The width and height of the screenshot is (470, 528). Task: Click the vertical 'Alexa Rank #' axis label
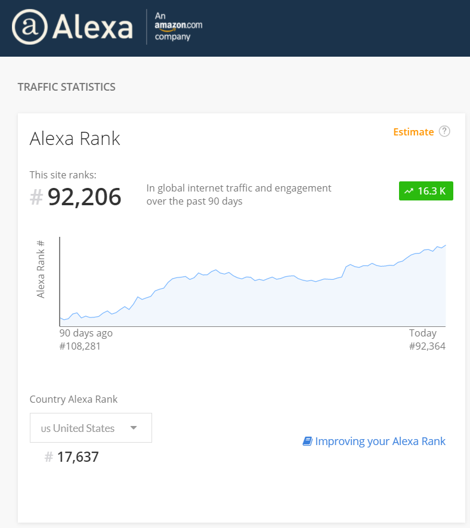tap(41, 270)
